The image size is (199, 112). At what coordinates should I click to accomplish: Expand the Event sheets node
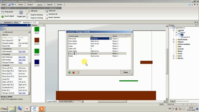(x=174, y=40)
